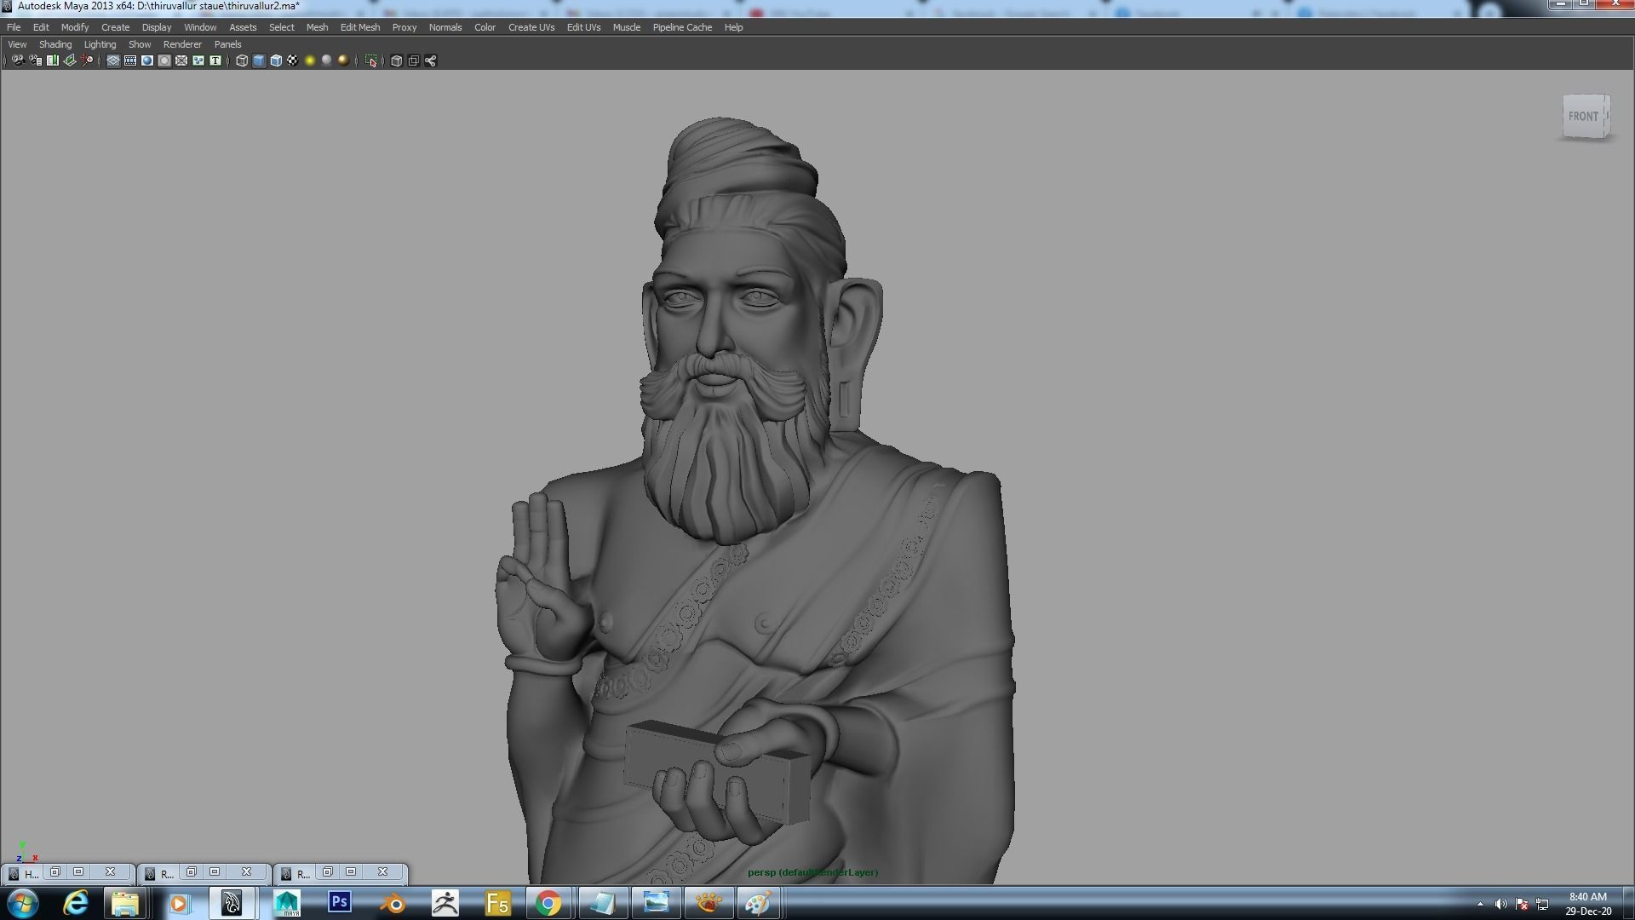Viewport: 1635px width, 920px height.
Task: Open the Window menu
Action: coord(200,27)
